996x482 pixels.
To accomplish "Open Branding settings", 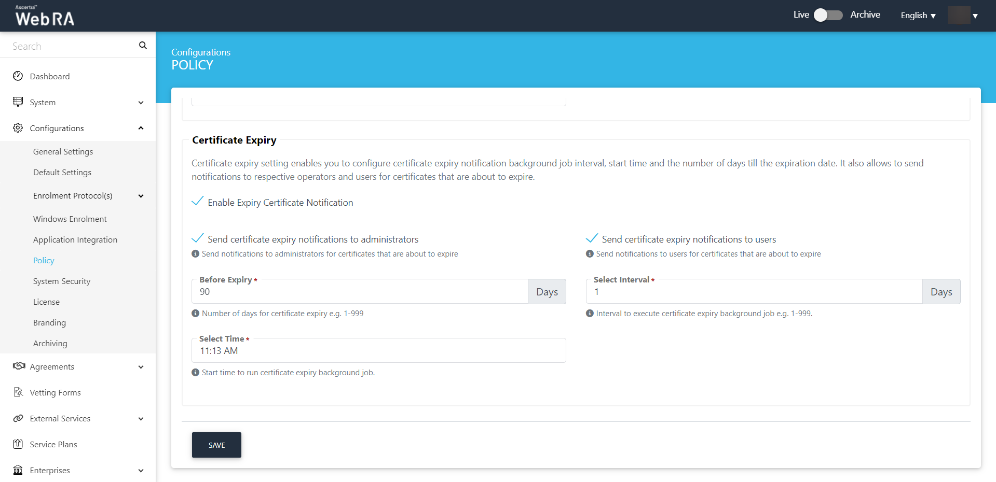I will (50, 322).
